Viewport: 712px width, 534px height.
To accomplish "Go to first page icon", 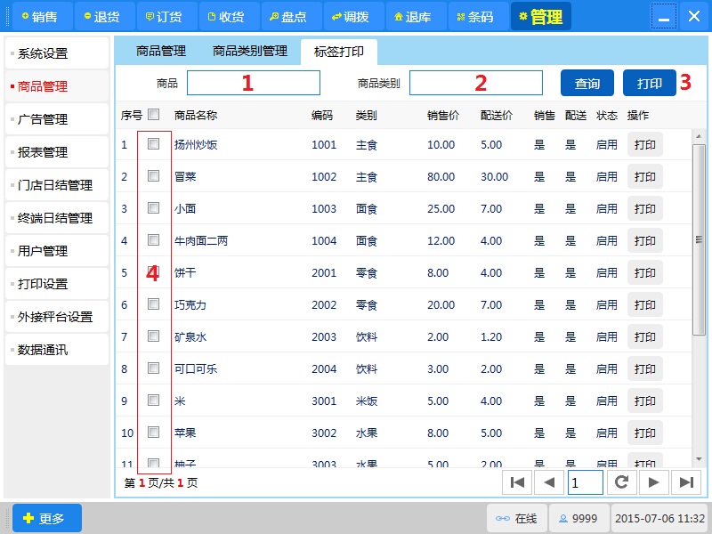I will pos(517,482).
